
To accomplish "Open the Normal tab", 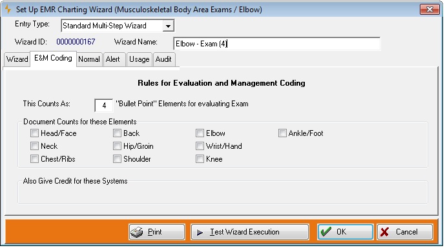I will coord(89,59).
